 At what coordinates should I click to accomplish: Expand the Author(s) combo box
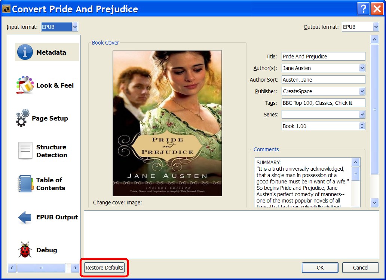coord(362,68)
